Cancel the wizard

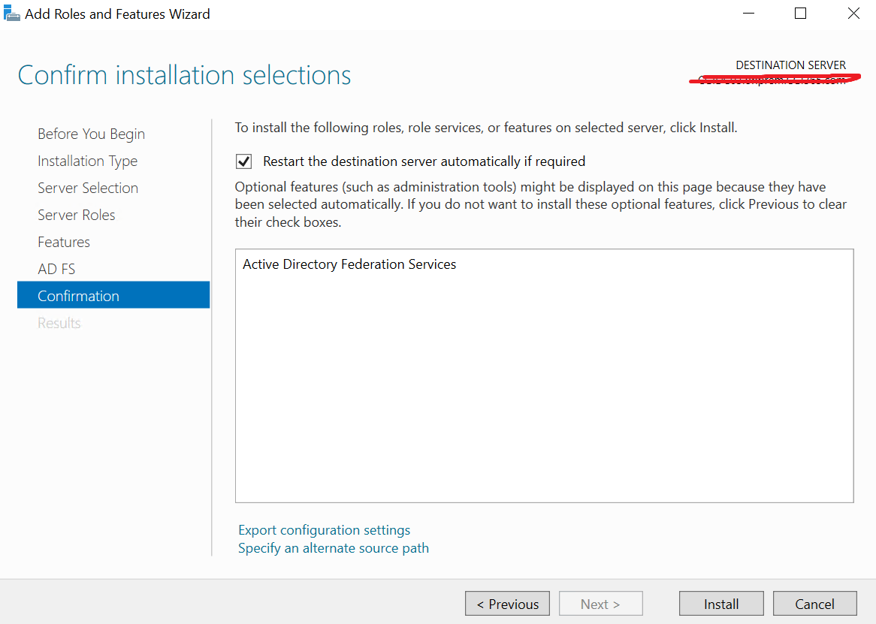click(814, 604)
